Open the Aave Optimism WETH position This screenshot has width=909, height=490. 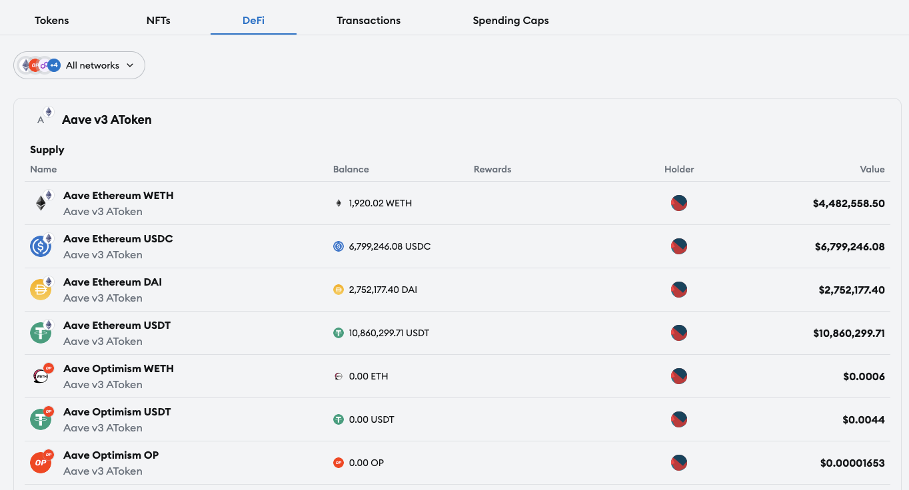[457, 376]
